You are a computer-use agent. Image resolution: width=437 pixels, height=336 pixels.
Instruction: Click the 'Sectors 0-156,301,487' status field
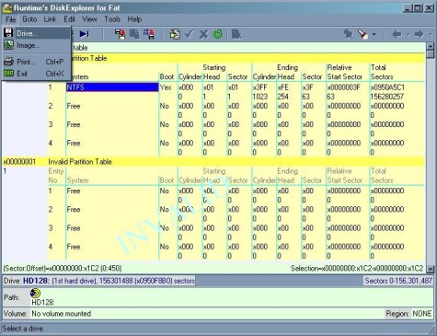coord(398,281)
